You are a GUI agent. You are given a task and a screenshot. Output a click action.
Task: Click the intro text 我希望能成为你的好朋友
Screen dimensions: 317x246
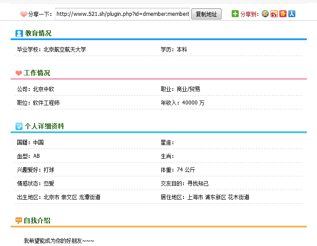tap(53, 241)
